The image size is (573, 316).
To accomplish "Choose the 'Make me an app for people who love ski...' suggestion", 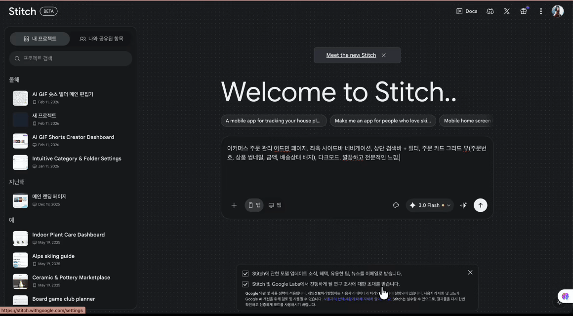I will 383,121.
